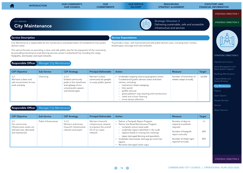
Task: Click the target value 850
Action: [204, 139]
